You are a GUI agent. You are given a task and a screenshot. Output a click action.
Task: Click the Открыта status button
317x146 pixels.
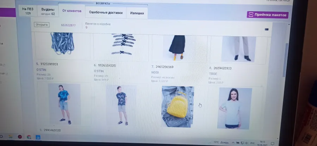[x=42, y=25]
